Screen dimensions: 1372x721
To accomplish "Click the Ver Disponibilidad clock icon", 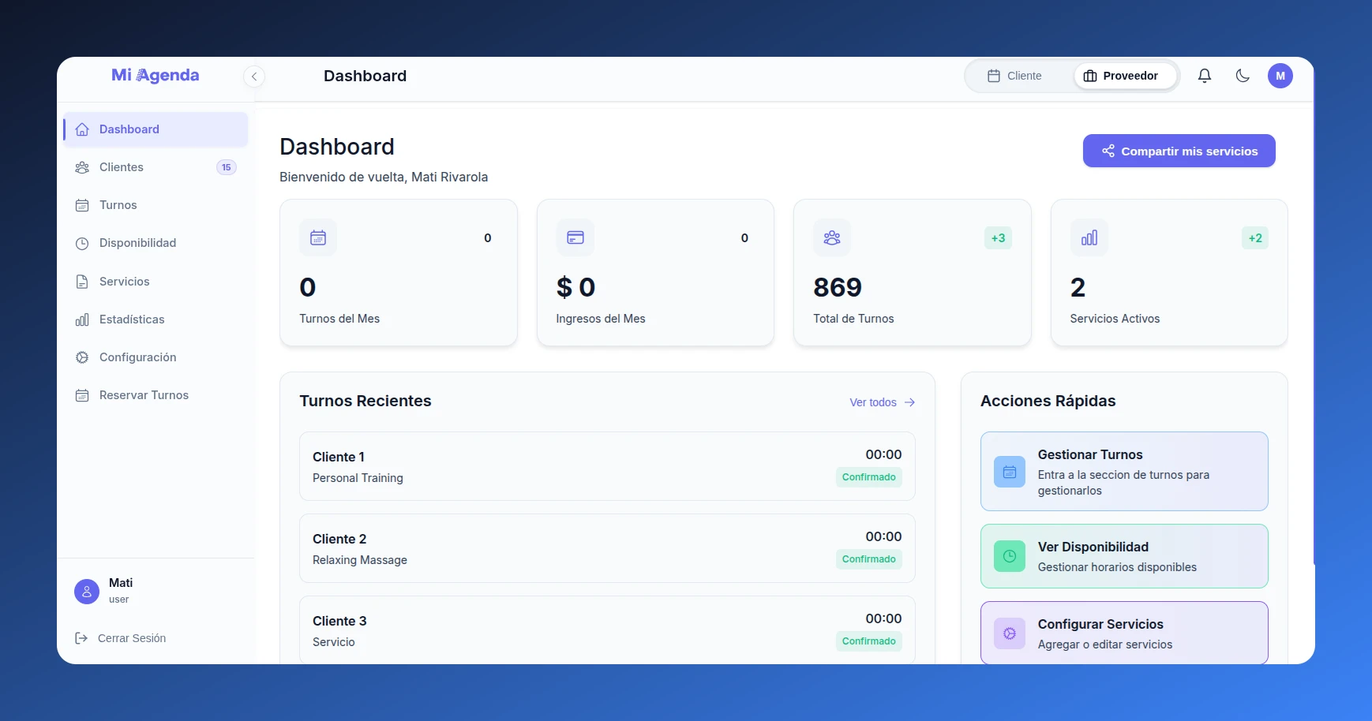I will click(x=1010, y=556).
